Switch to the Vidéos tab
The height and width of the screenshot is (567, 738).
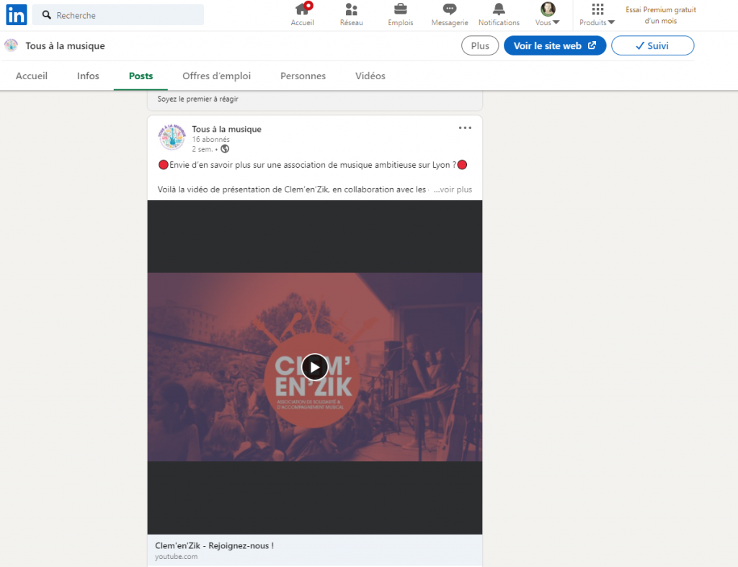[370, 76]
